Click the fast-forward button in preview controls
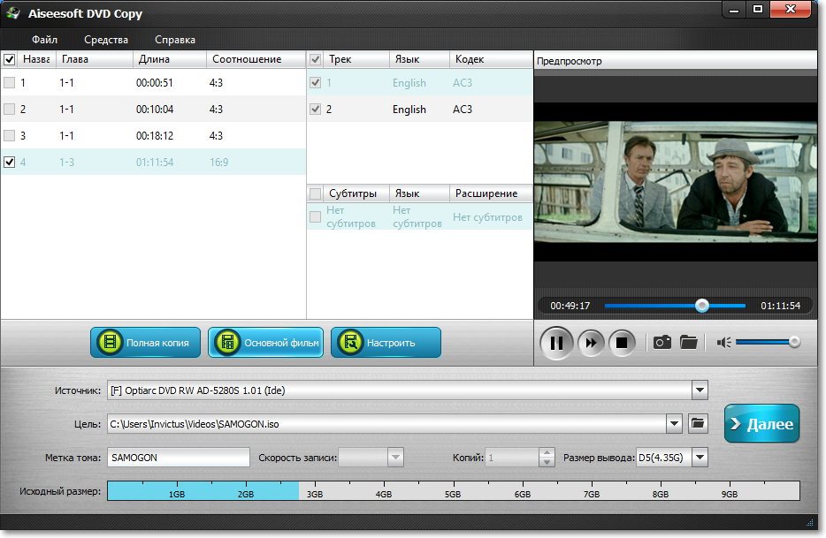The height and width of the screenshot is (538, 826). pyautogui.click(x=591, y=343)
